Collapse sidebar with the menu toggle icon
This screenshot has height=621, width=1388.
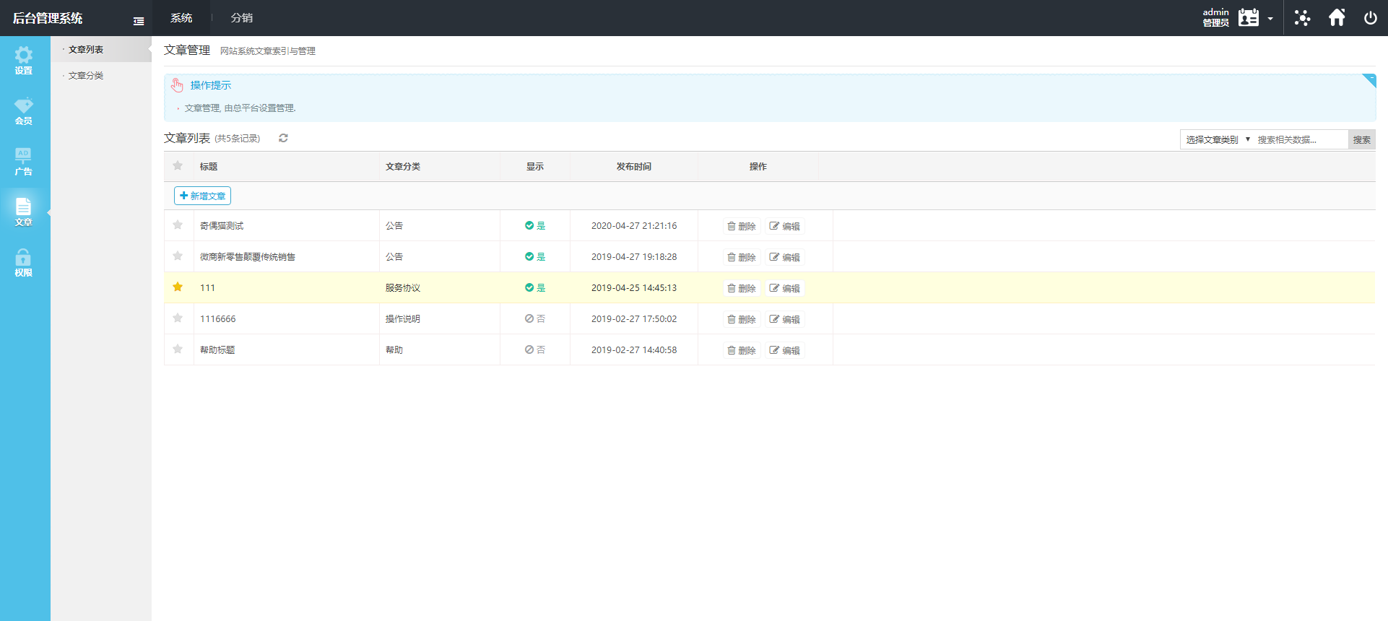pos(139,21)
